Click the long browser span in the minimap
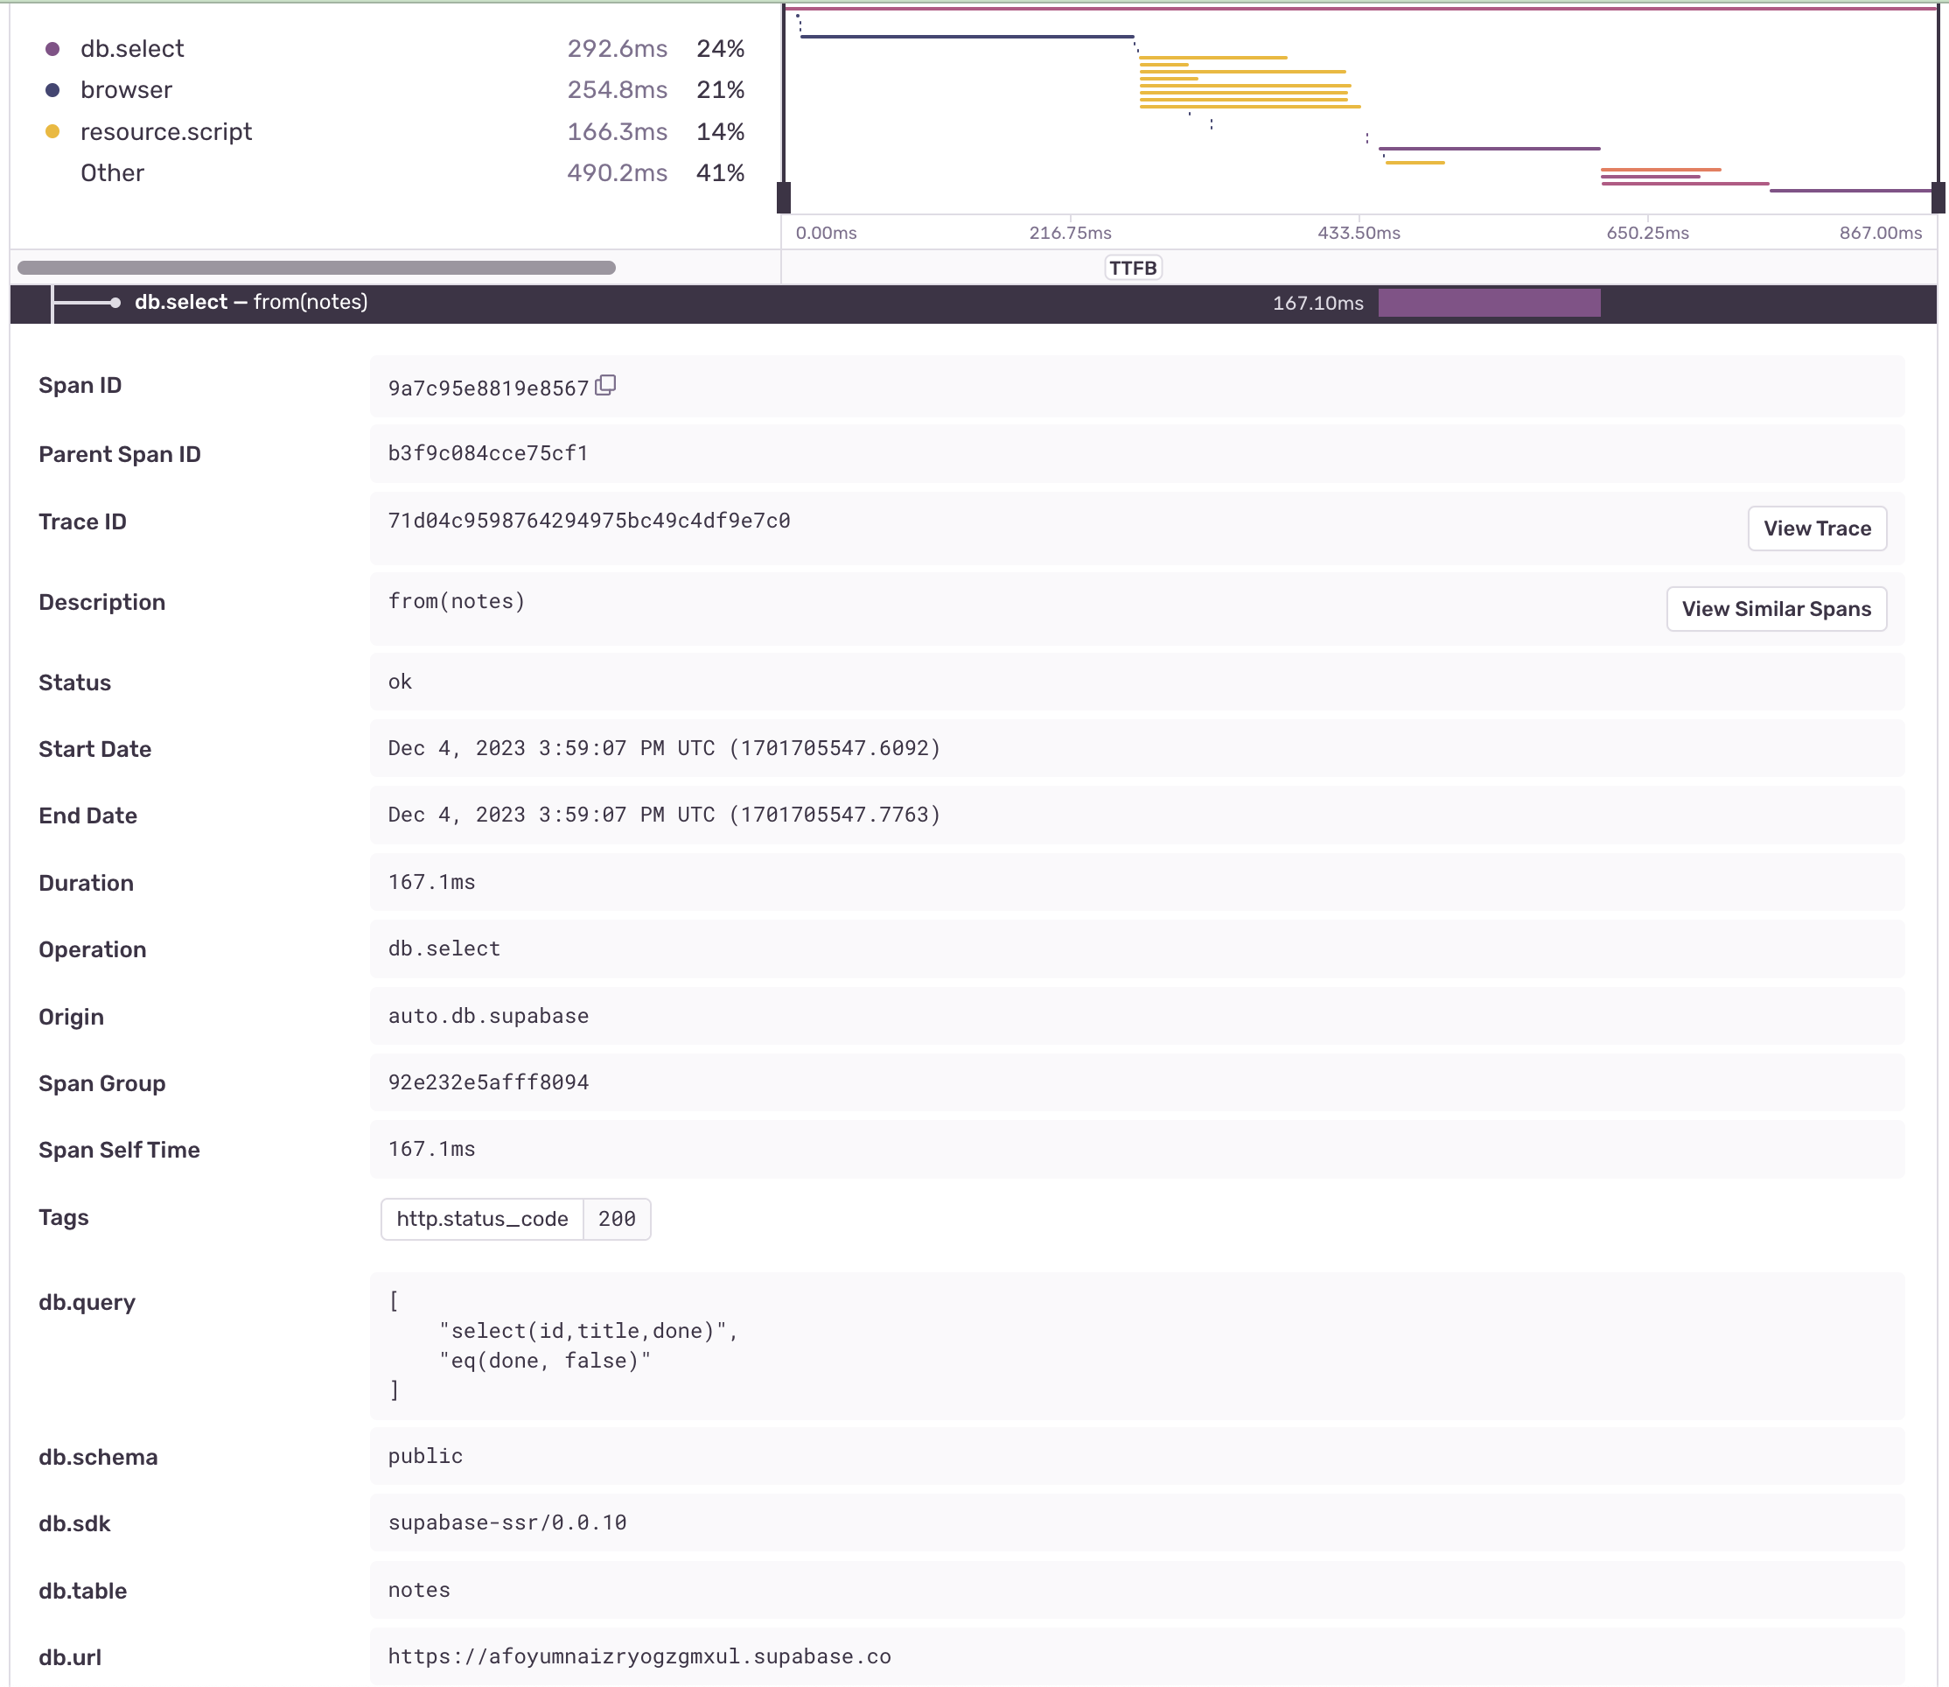Image resolution: width=1949 pixels, height=1687 pixels. [966, 37]
